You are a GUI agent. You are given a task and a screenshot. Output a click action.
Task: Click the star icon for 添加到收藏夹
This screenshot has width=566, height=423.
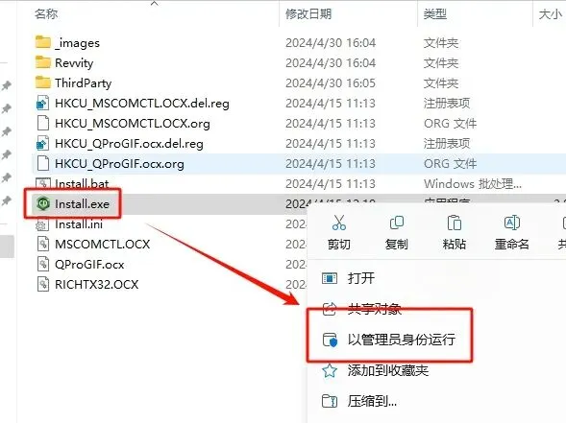(330, 370)
